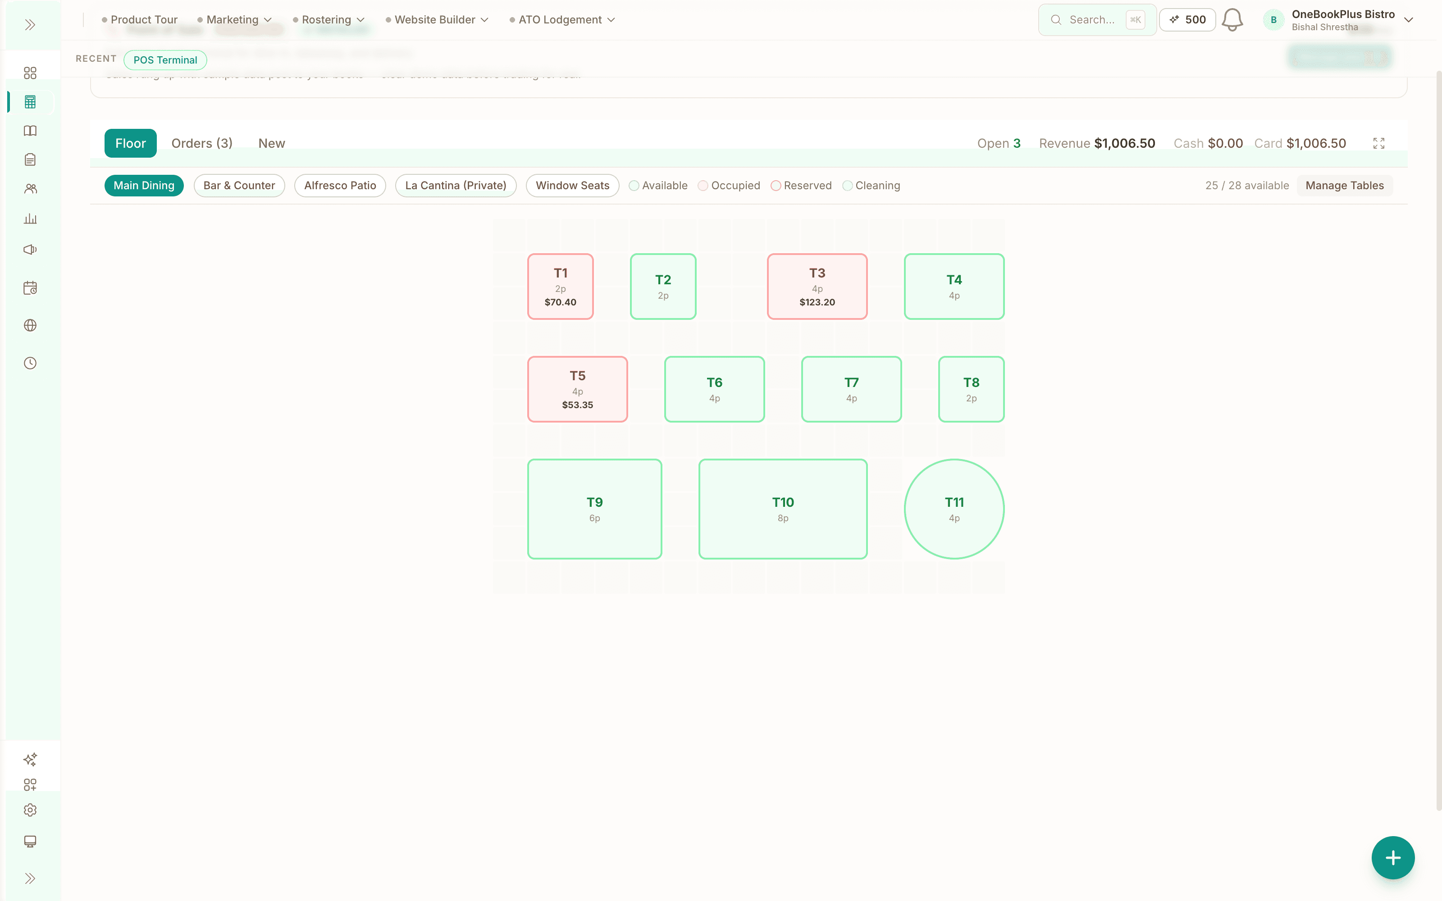Click the 25 / 28 available text
The height and width of the screenshot is (901, 1442).
tap(1246, 185)
